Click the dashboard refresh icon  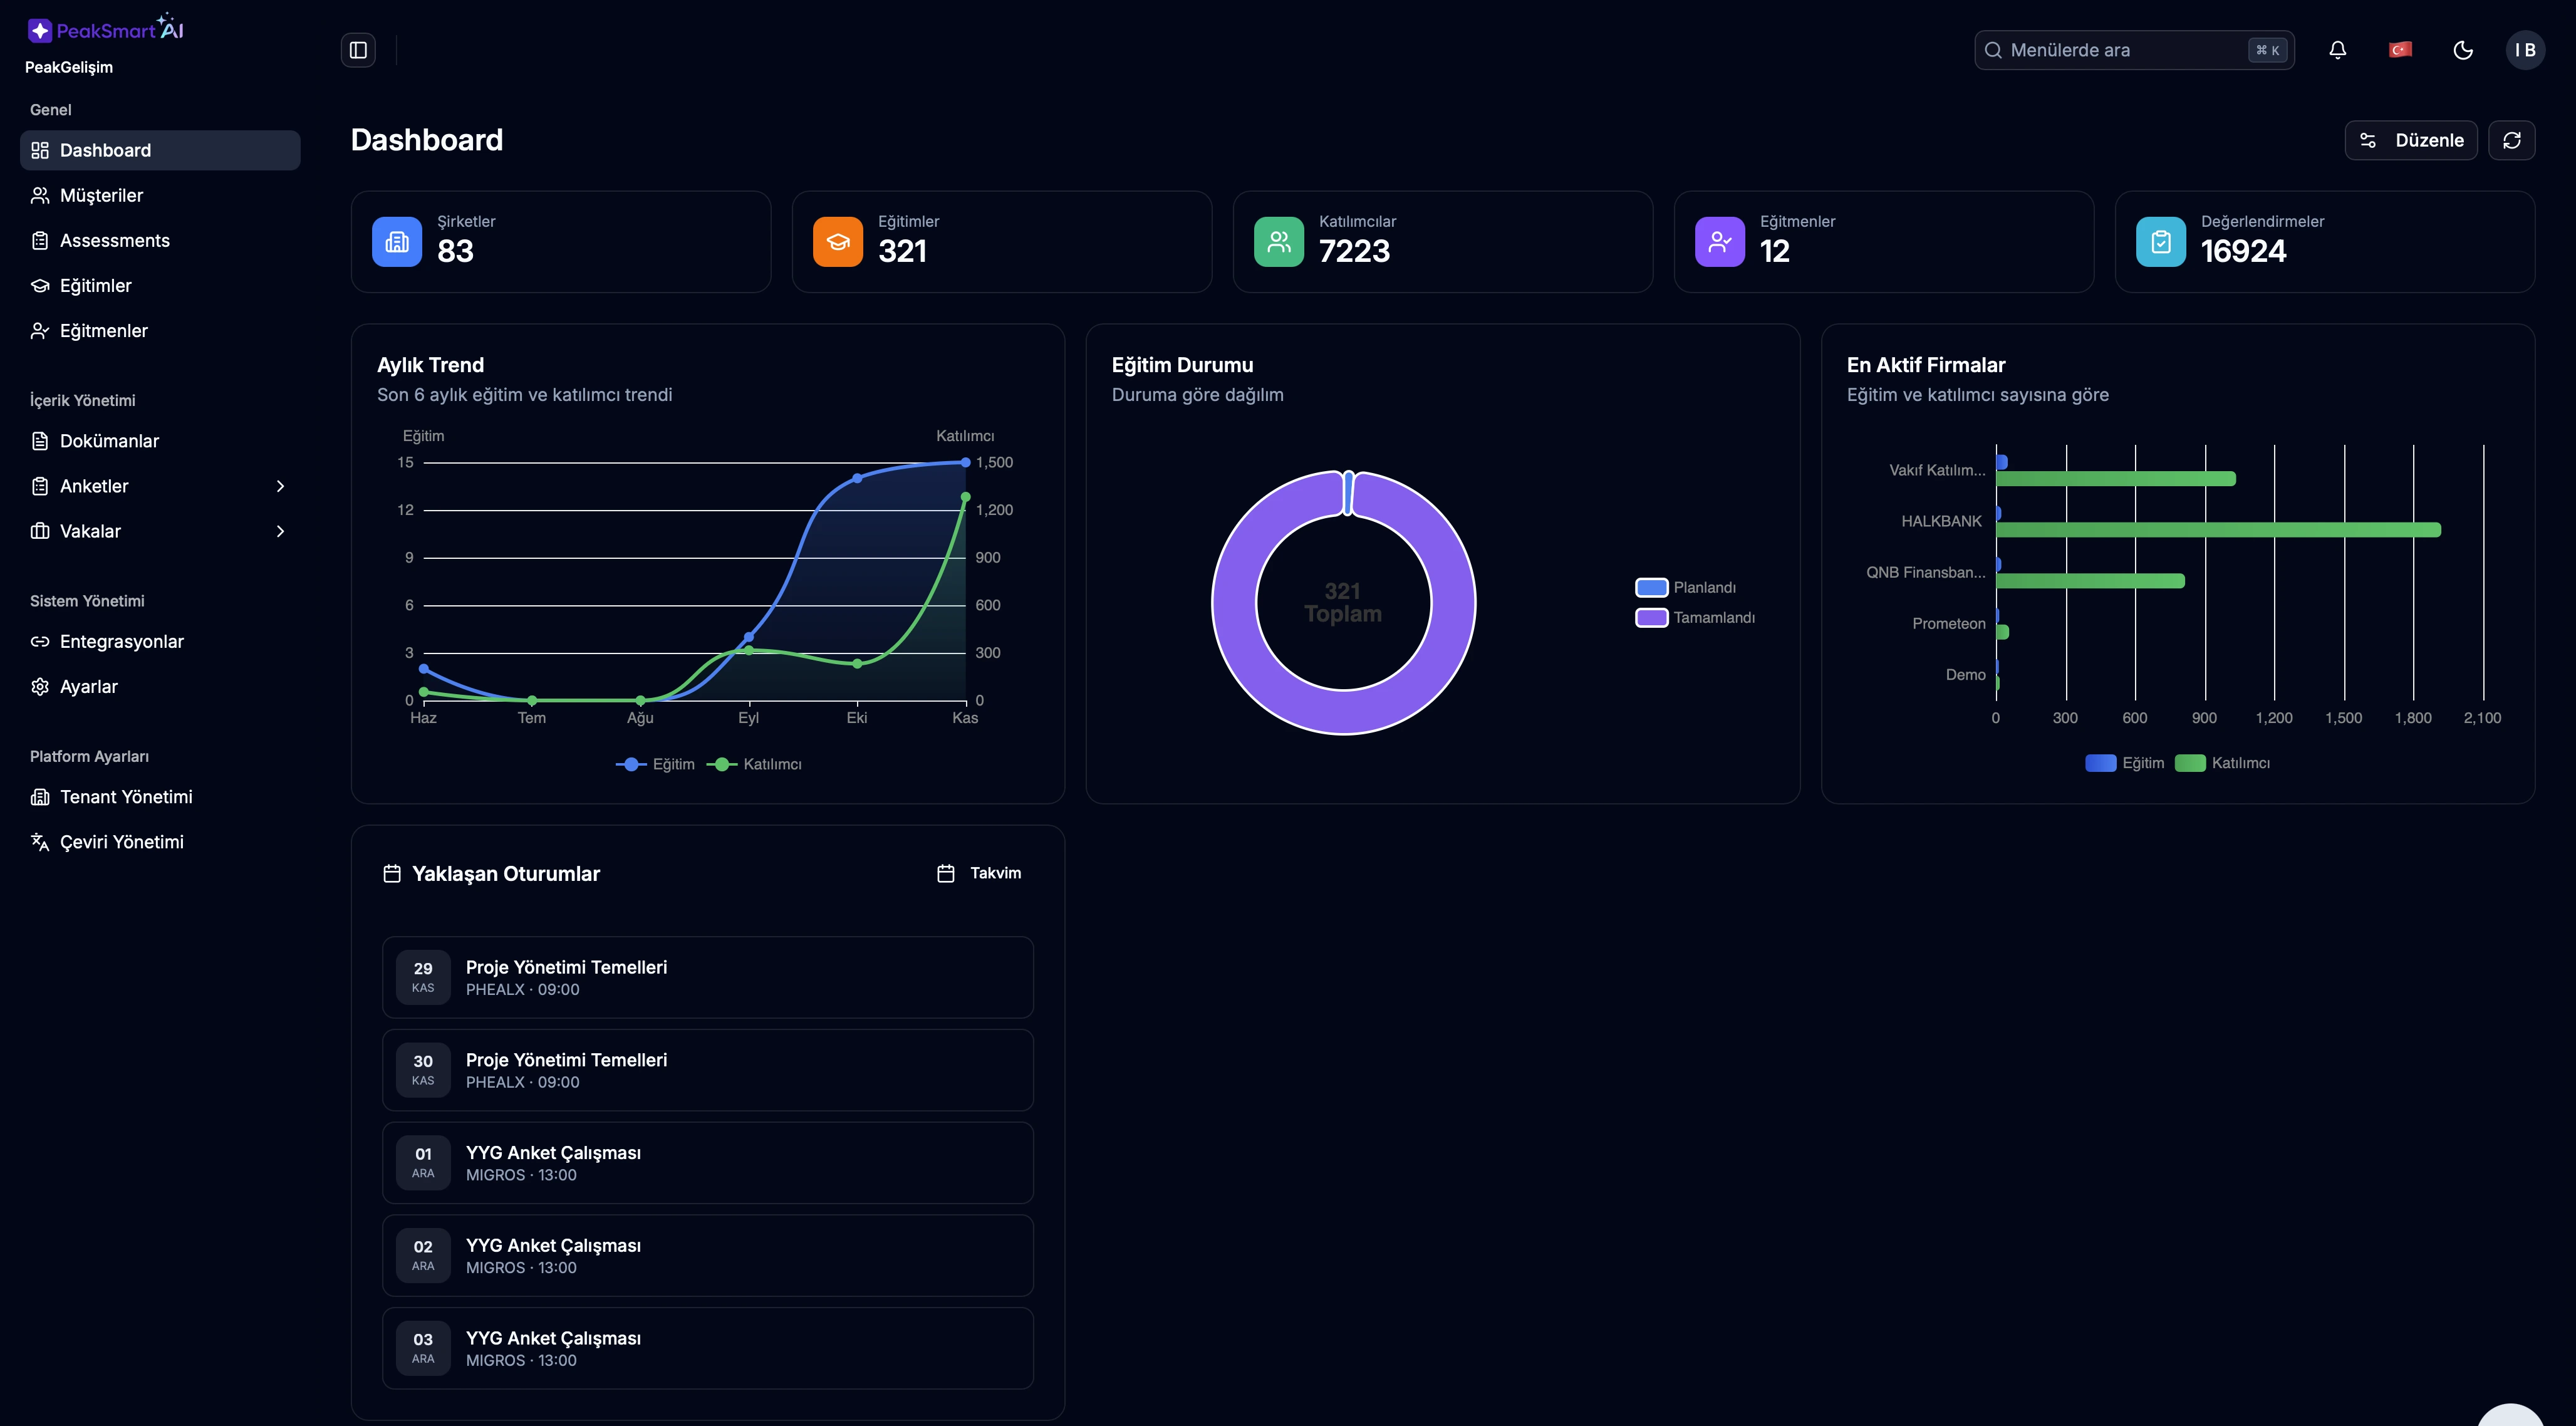pos(2511,140)
